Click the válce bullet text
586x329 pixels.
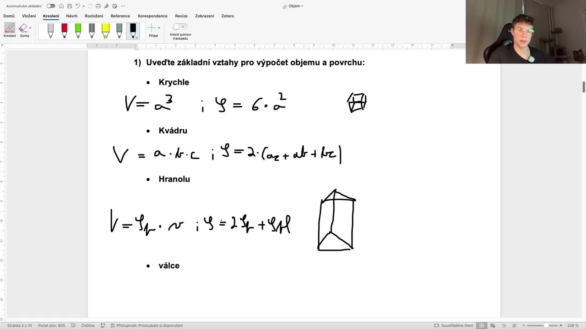169,265
